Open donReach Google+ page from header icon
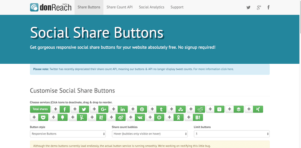Viewport: 301px width, 148px height. 259,7
